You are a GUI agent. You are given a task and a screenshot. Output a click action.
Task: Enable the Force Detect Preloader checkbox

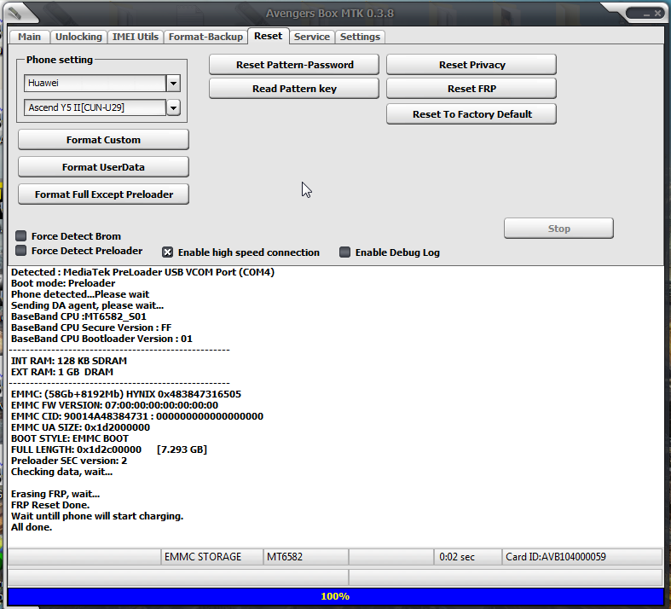pyautogui.click(x=20, y=251)
